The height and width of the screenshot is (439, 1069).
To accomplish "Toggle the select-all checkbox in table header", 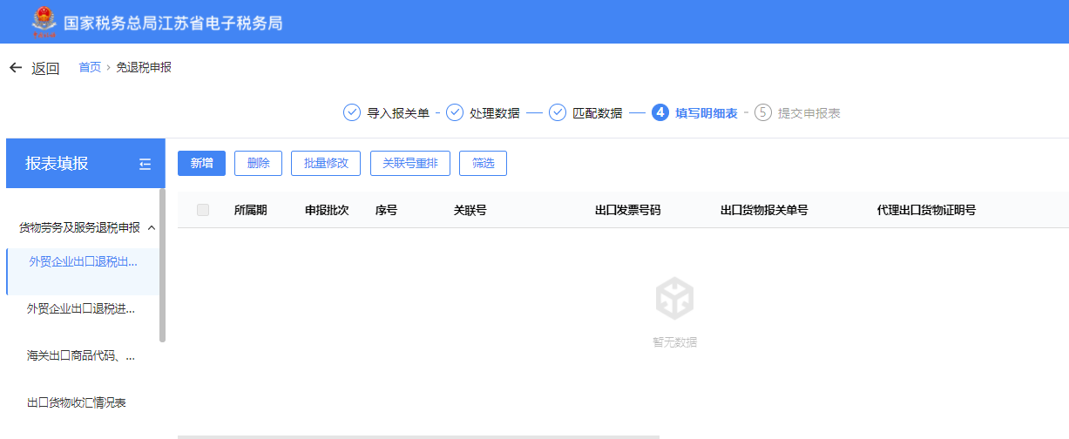I will tap(203, 210).
